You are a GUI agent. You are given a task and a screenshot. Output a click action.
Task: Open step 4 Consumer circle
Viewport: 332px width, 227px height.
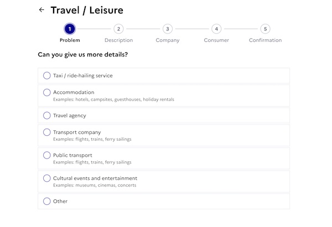pyautogui.click(x=216, y=29)
